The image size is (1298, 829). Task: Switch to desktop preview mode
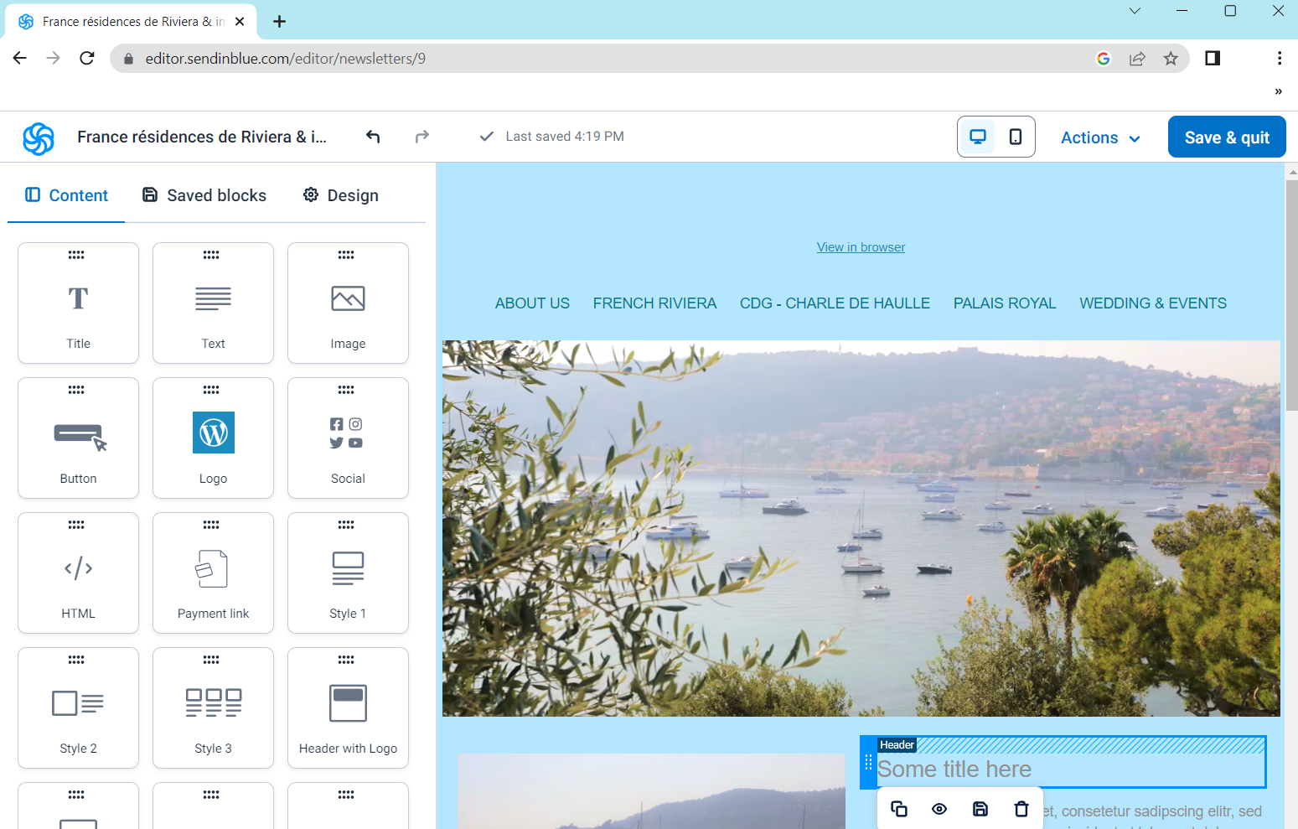coord(977,137)
